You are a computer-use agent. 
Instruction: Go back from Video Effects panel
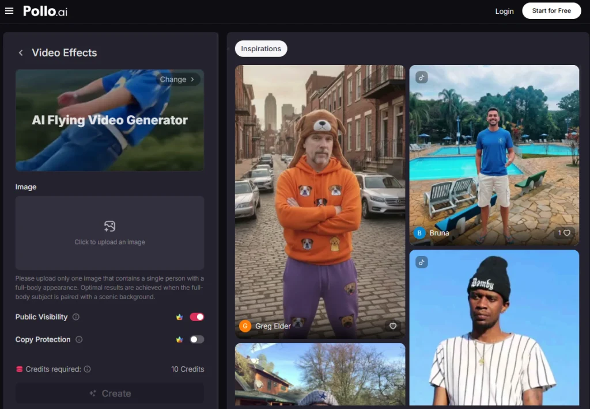coord(21,53)
